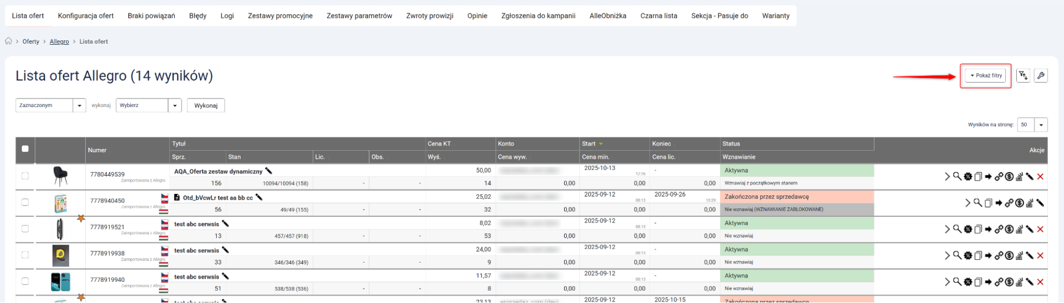Click the Wykonaj button

[205, 105]
